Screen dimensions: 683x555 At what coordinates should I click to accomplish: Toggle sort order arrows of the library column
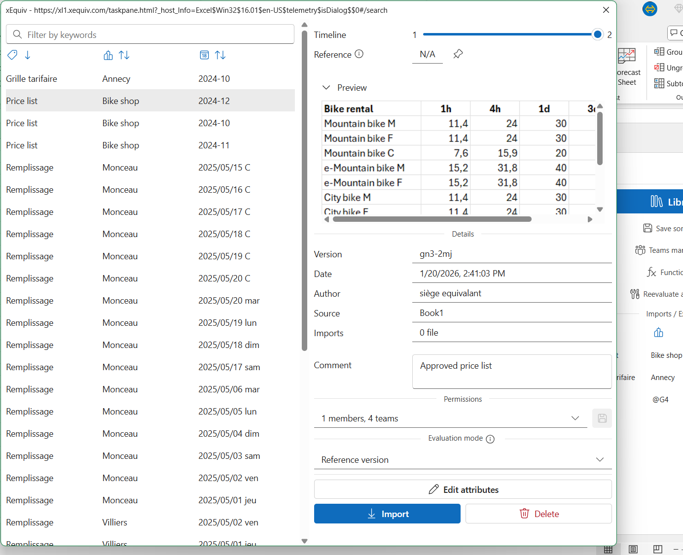point(124,55)
